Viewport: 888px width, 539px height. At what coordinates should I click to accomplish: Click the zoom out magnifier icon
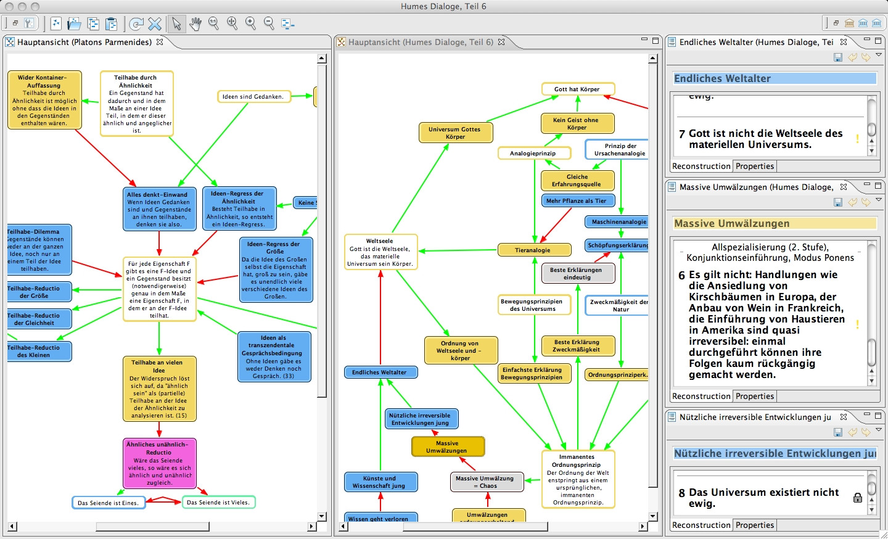[x=269, y=23]
